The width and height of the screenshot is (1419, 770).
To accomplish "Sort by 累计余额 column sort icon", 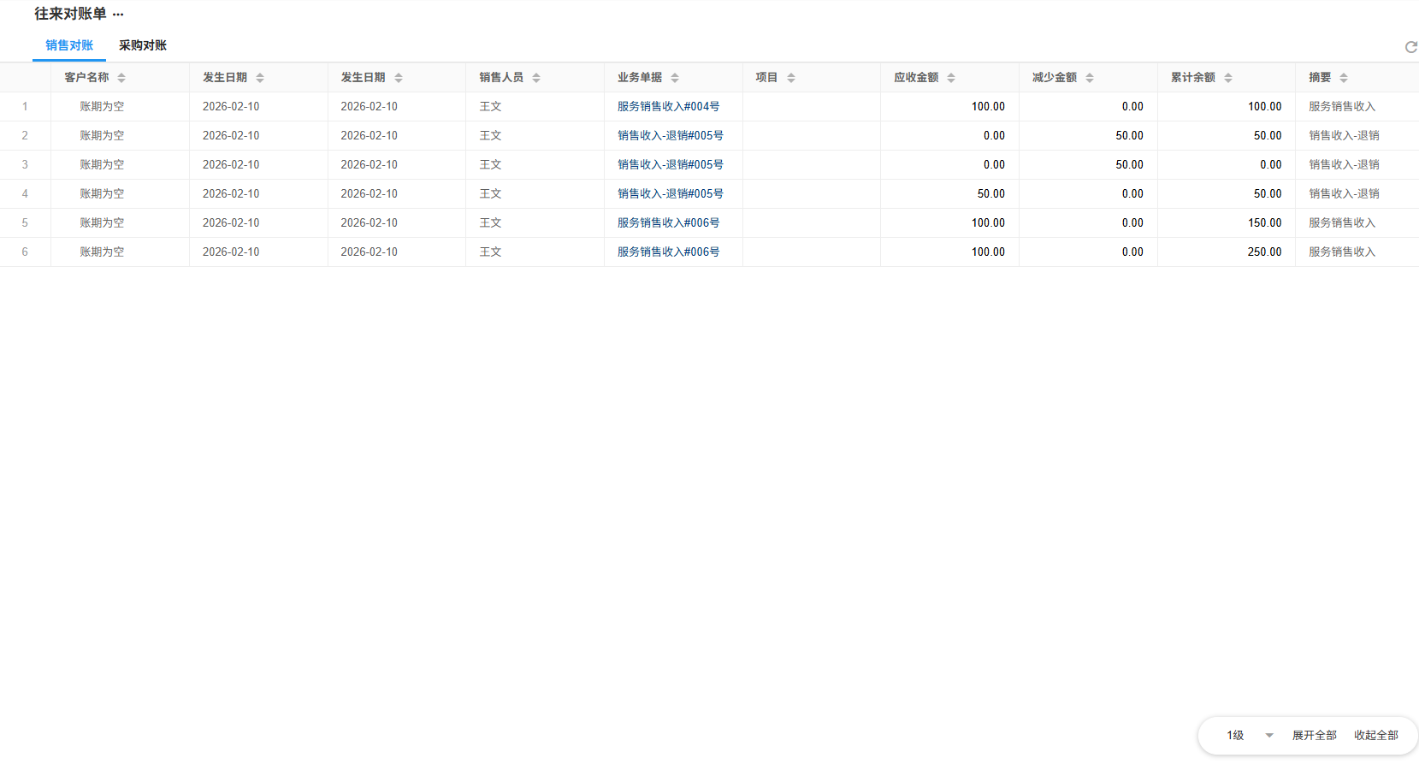I will click(x=1228, y=78).
